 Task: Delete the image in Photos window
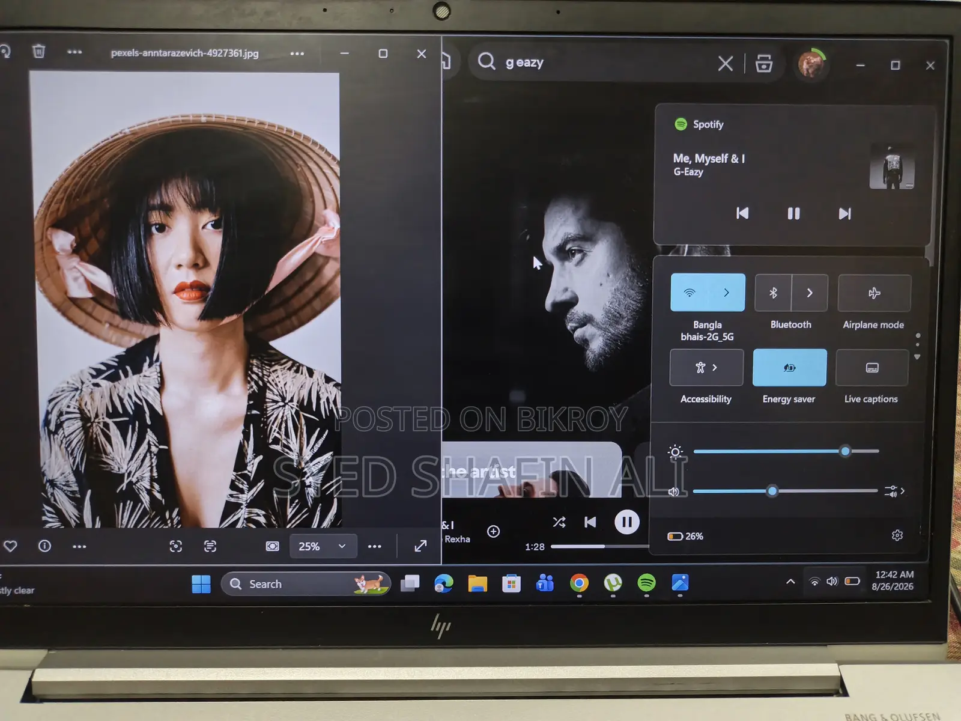pyautogui.click(x=39, y=51)
